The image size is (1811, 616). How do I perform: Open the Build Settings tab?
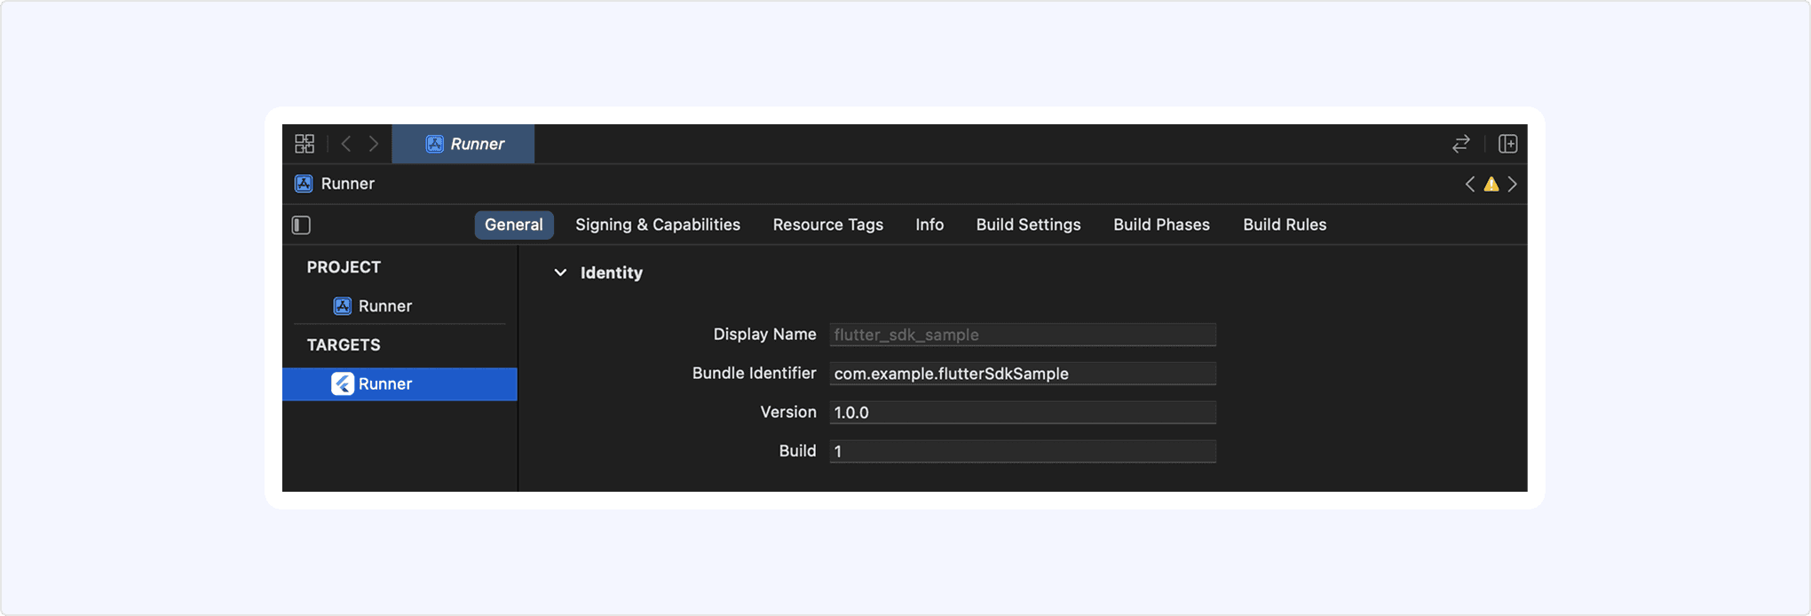(x=1028, y=225)
